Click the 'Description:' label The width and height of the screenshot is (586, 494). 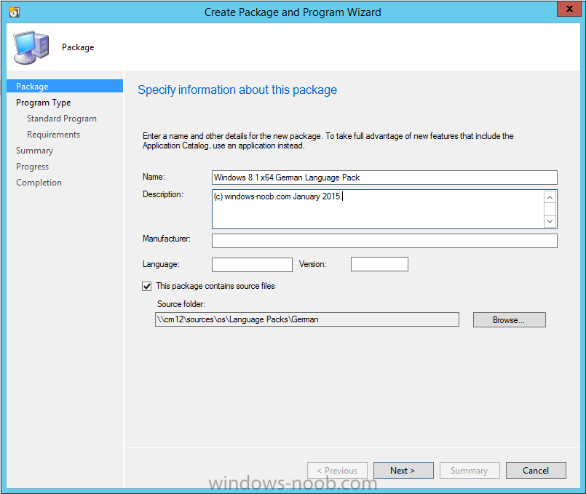pos(163,194)
